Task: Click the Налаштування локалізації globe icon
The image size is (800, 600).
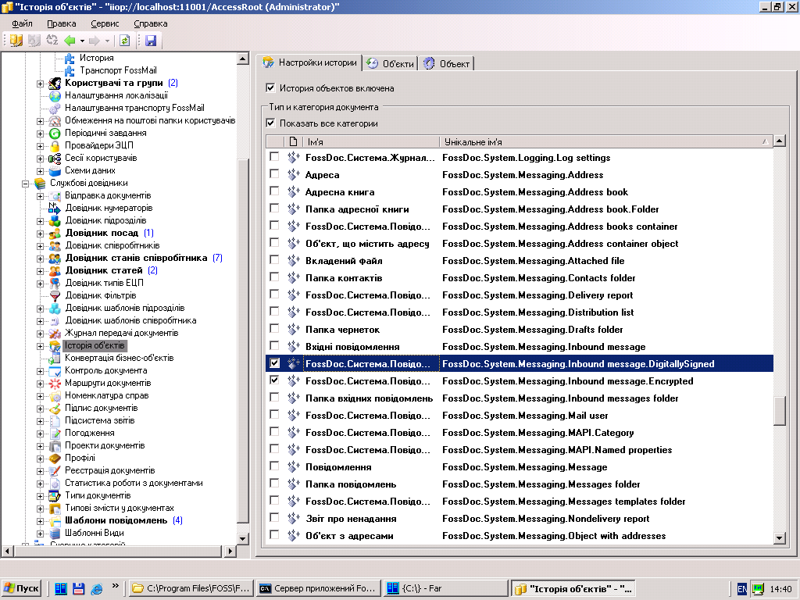Action: pyautogui.click(x=55, y=95)
